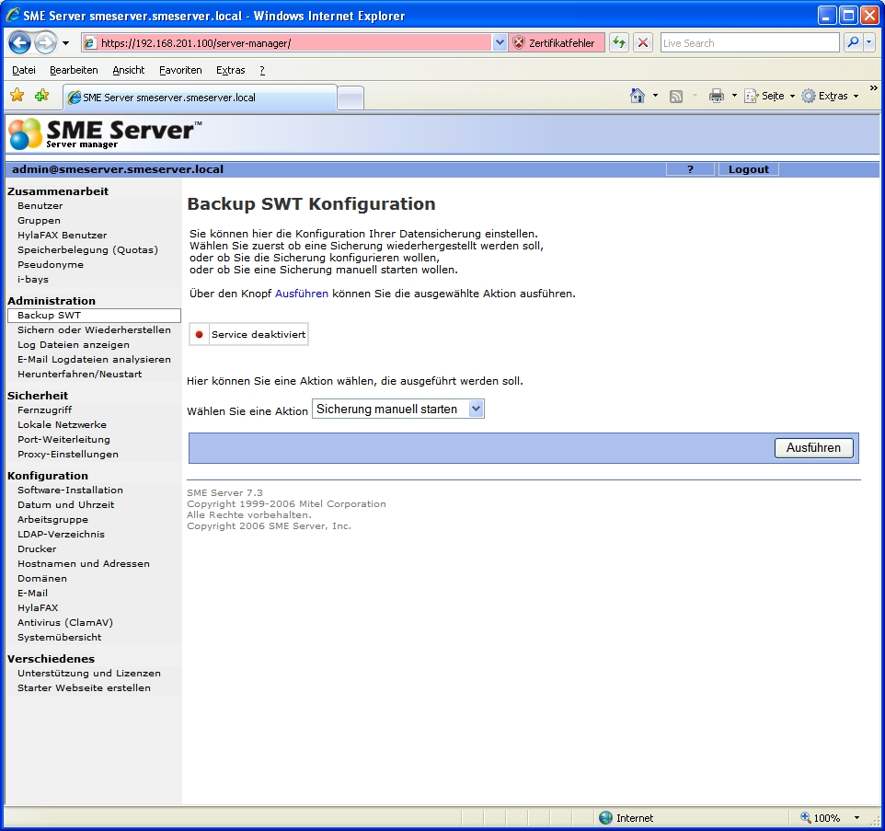The width and height of the screenshot is (885, 831).
Task: Click the RSS feeds icon
Action: coord(675,97)
